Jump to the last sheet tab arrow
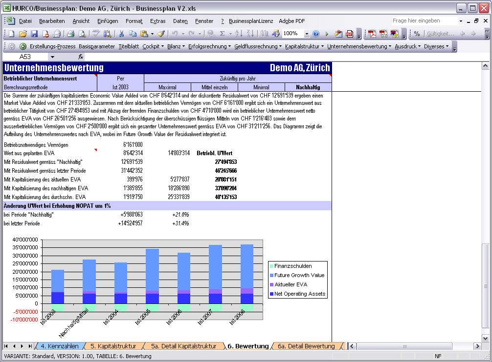 tap(30, 346)
